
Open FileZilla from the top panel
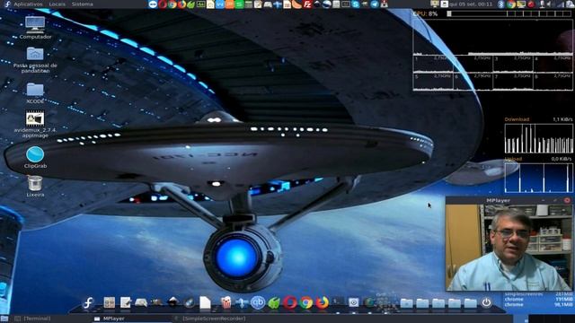(x=307, y=4)
